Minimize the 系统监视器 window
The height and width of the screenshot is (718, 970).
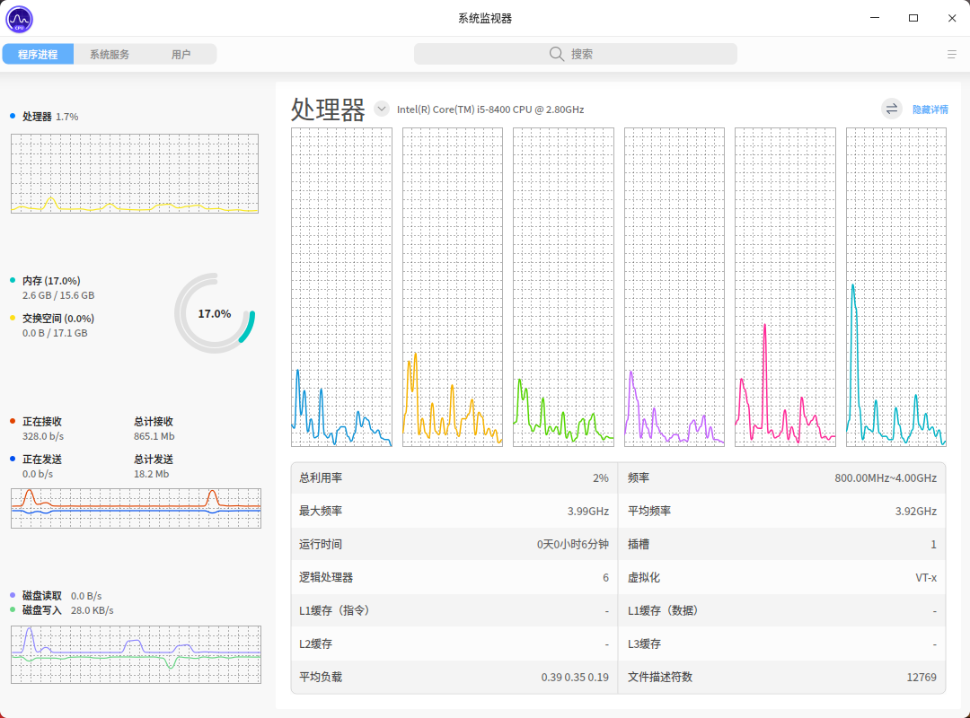point(875,18)
